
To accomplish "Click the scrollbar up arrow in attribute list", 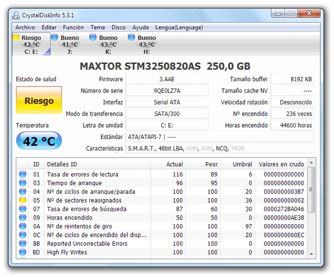I will pos(311,163).
